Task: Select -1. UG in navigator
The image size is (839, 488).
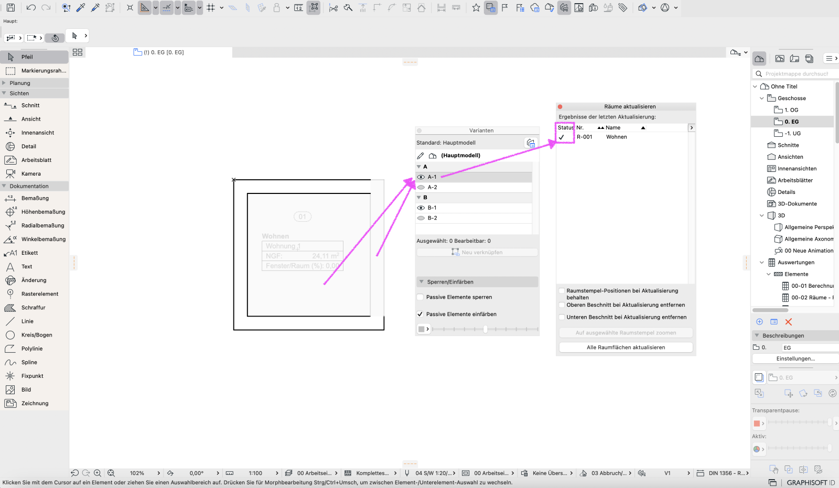Action: 792,133
